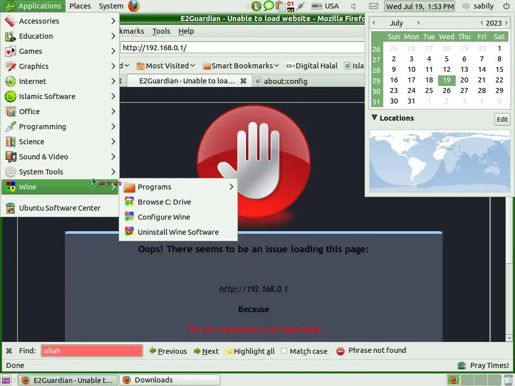Click Previous in find bar
The width and height of the screenshot is (515, 386).
(168, 351)
